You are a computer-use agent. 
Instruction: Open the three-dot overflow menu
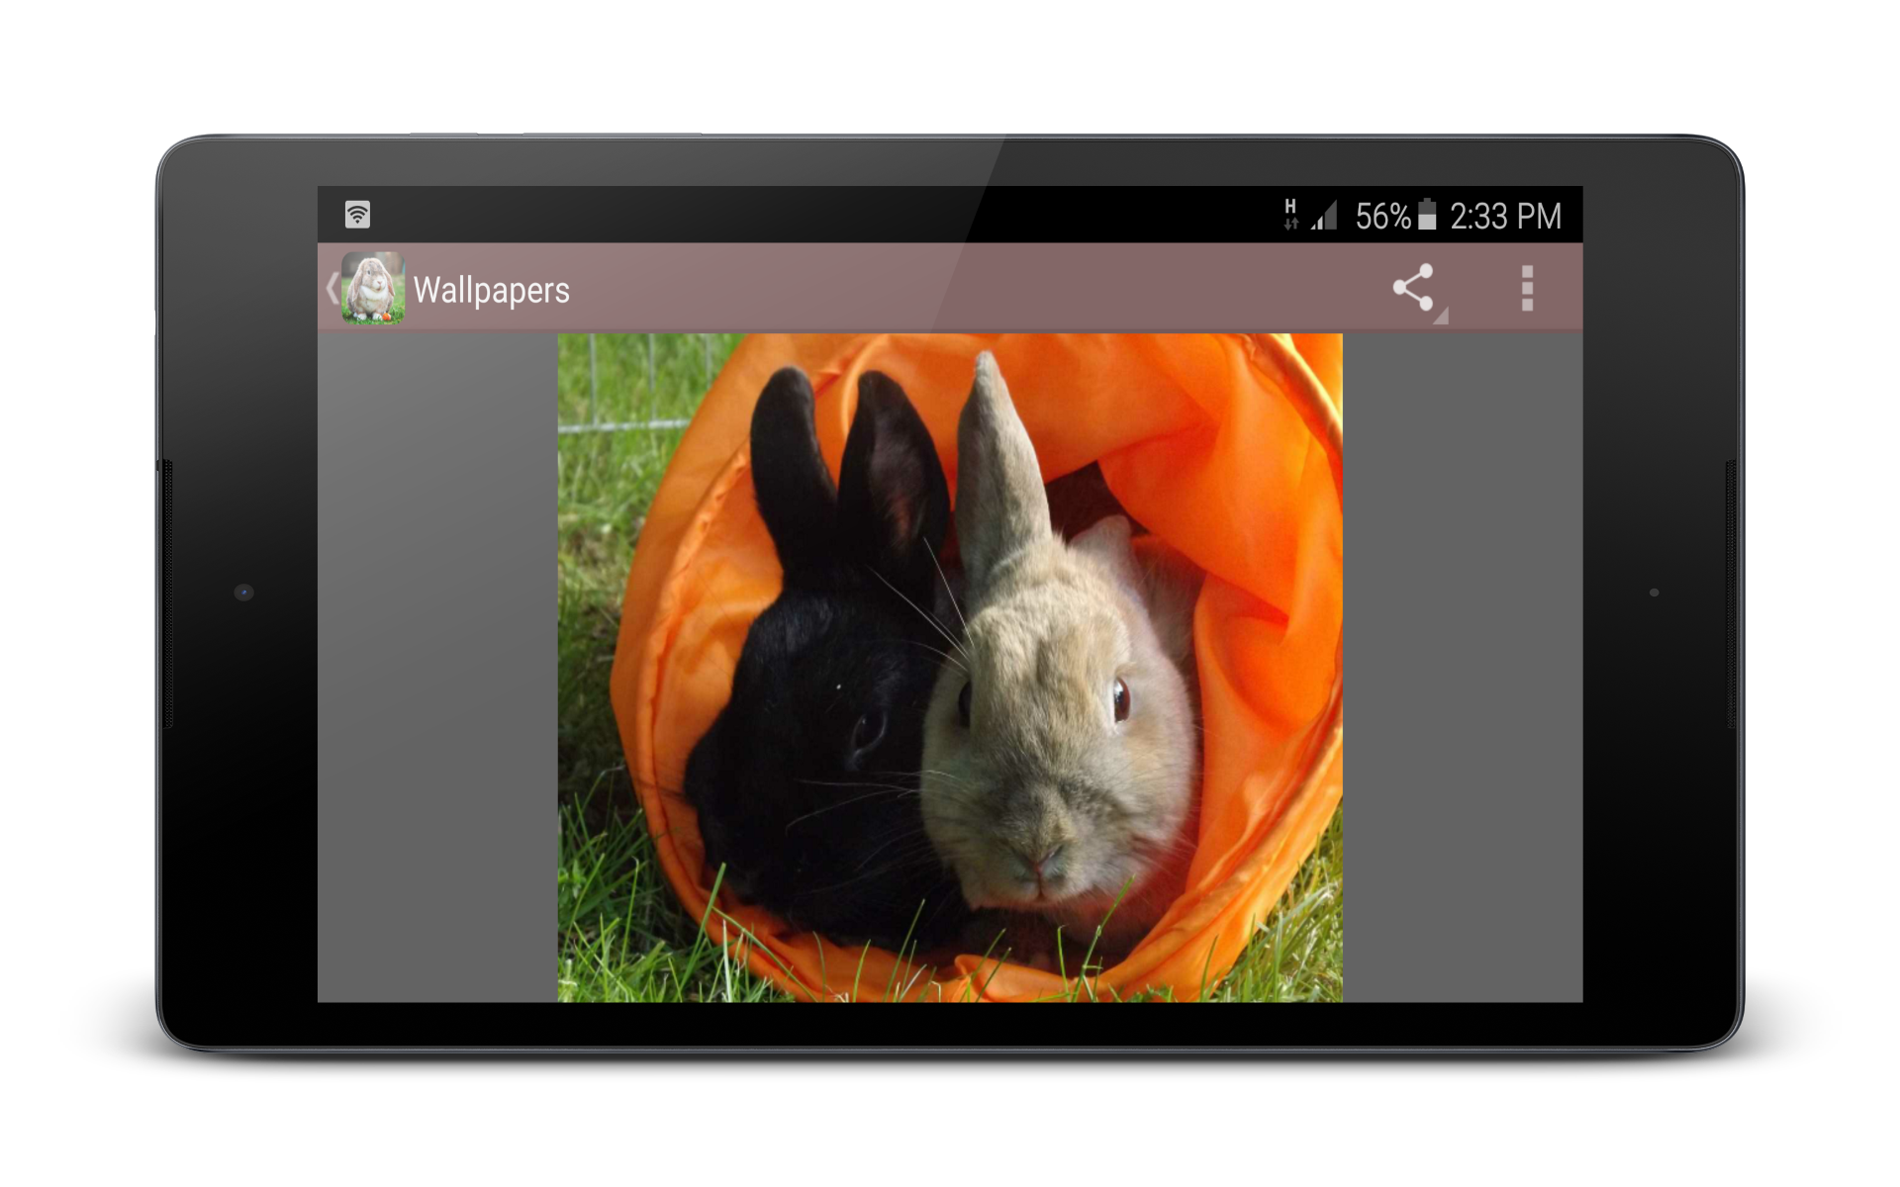[1527, 288]
